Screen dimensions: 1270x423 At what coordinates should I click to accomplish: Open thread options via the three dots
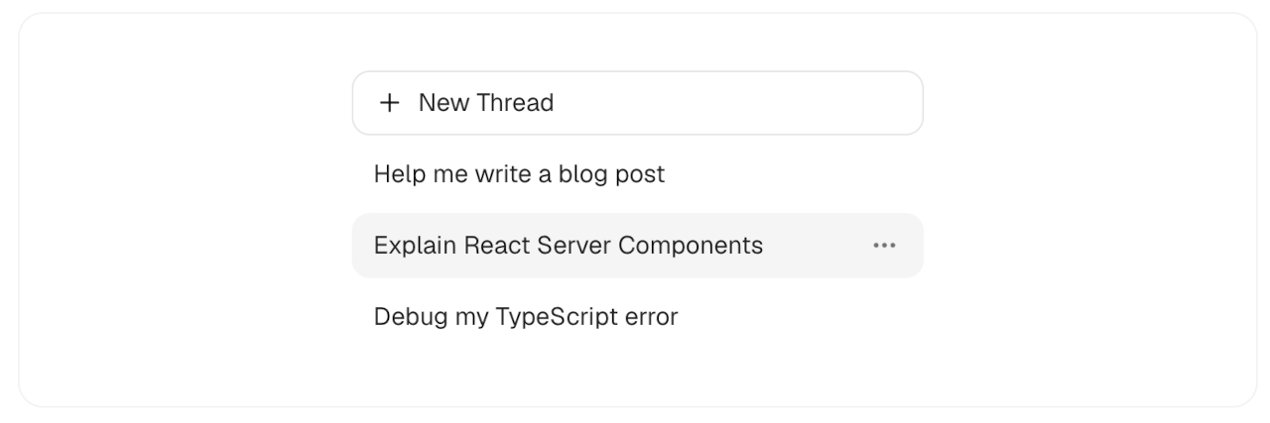(883, 246)
